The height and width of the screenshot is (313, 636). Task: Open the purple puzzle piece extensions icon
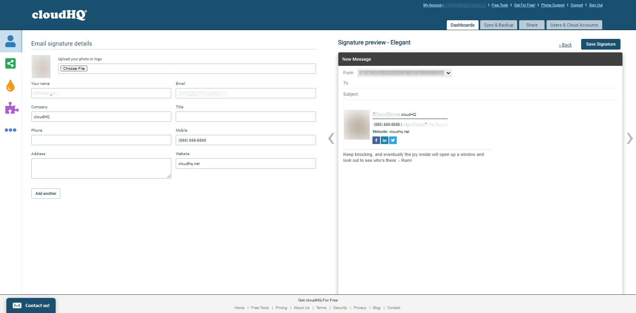[x=12, y=108]
